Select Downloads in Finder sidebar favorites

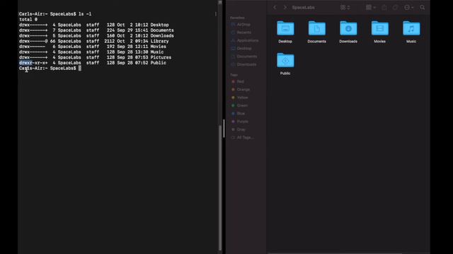click(243, 64)
